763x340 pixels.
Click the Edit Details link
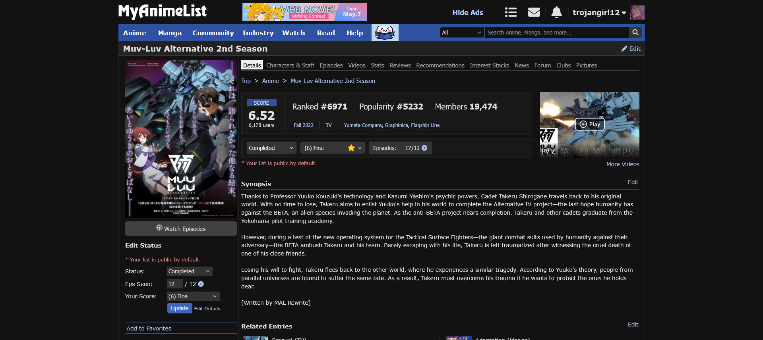207,308
